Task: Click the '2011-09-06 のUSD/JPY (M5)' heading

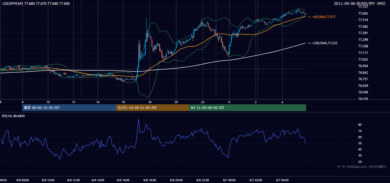Action: click(x=360, y=3)
